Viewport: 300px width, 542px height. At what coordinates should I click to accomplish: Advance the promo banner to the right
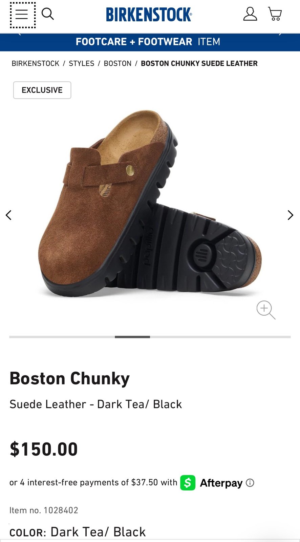(280, 34)
